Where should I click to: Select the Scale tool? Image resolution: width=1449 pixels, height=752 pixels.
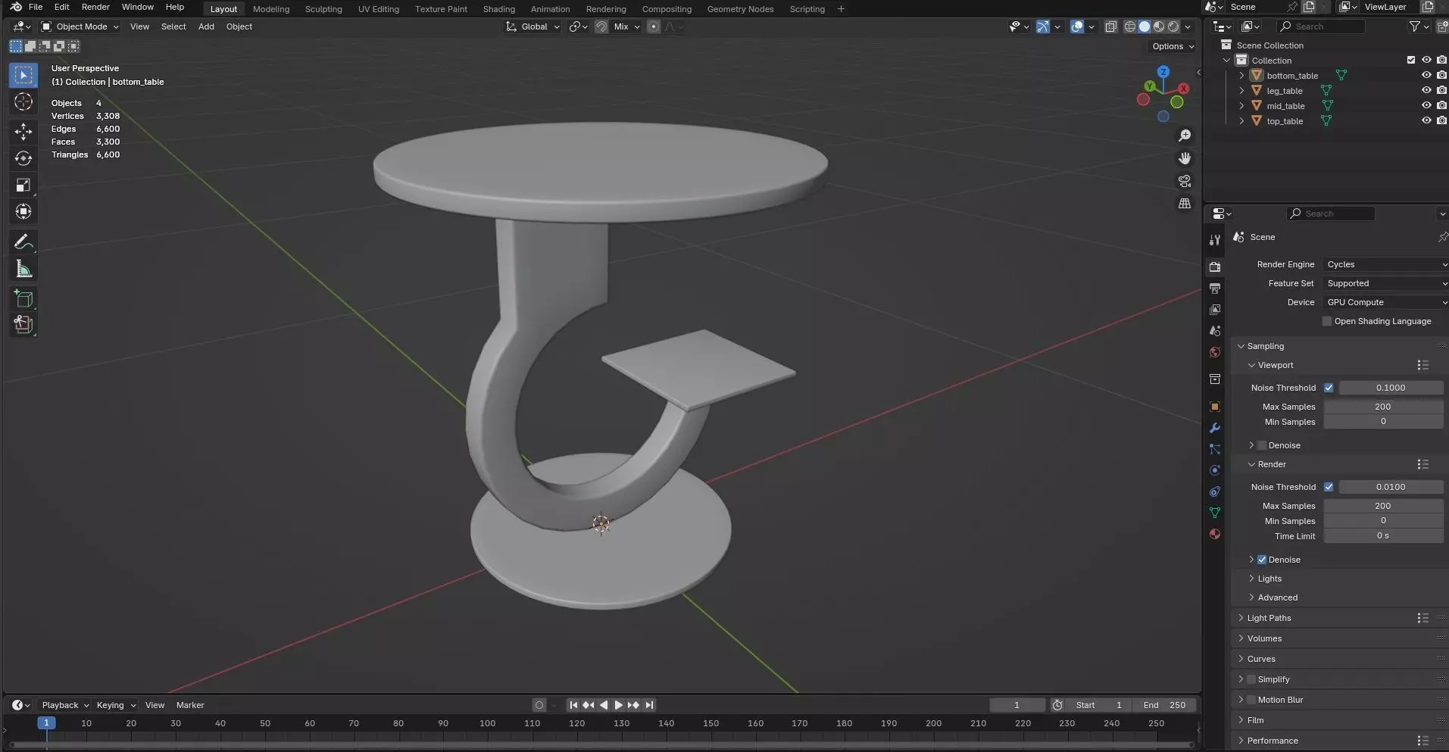23,186
